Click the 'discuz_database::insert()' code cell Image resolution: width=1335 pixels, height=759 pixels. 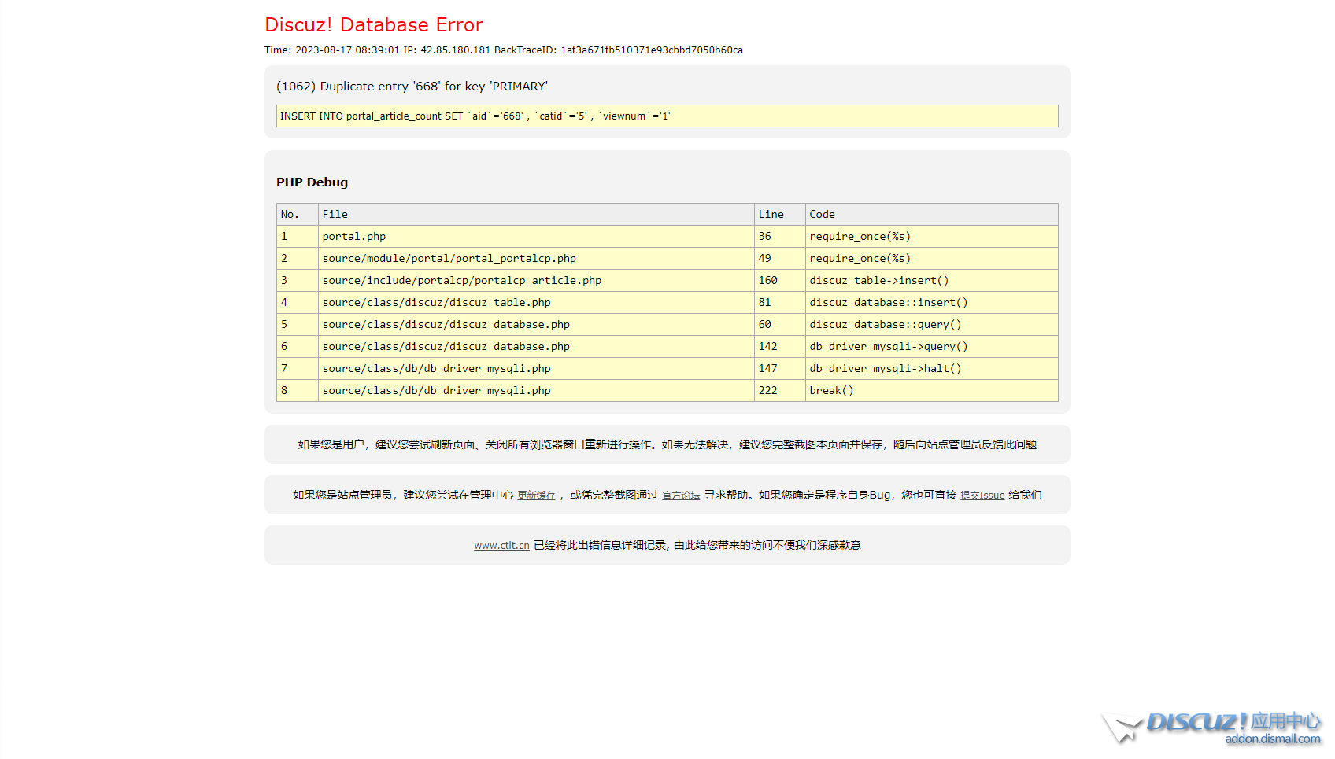coord(931,303)
